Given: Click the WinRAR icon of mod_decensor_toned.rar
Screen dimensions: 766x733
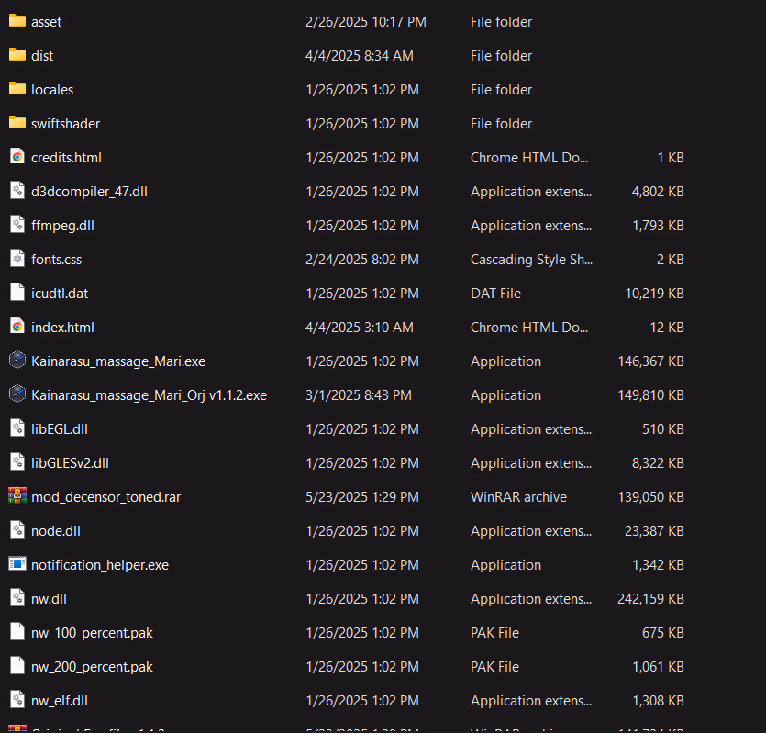Looking at the screenshot, I should [x=17, y=496].
